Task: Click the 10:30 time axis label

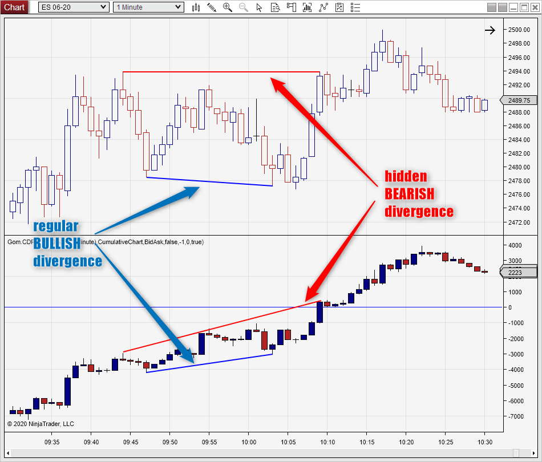Action: [x=485, y=442]
